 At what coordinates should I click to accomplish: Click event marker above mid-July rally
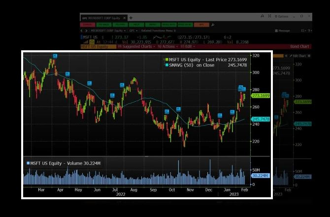click(x=122, y=85)
